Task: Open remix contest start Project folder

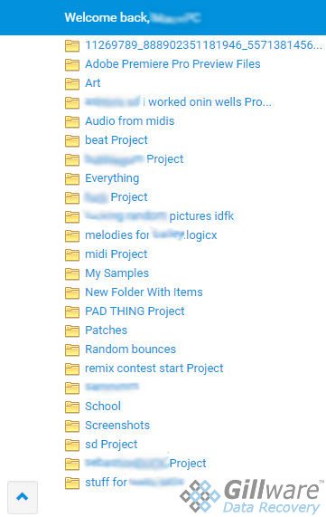Action: coord(154,369)
